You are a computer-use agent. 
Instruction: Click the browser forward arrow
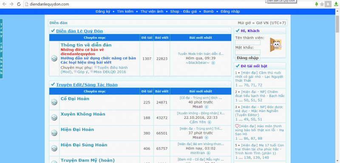11,4
